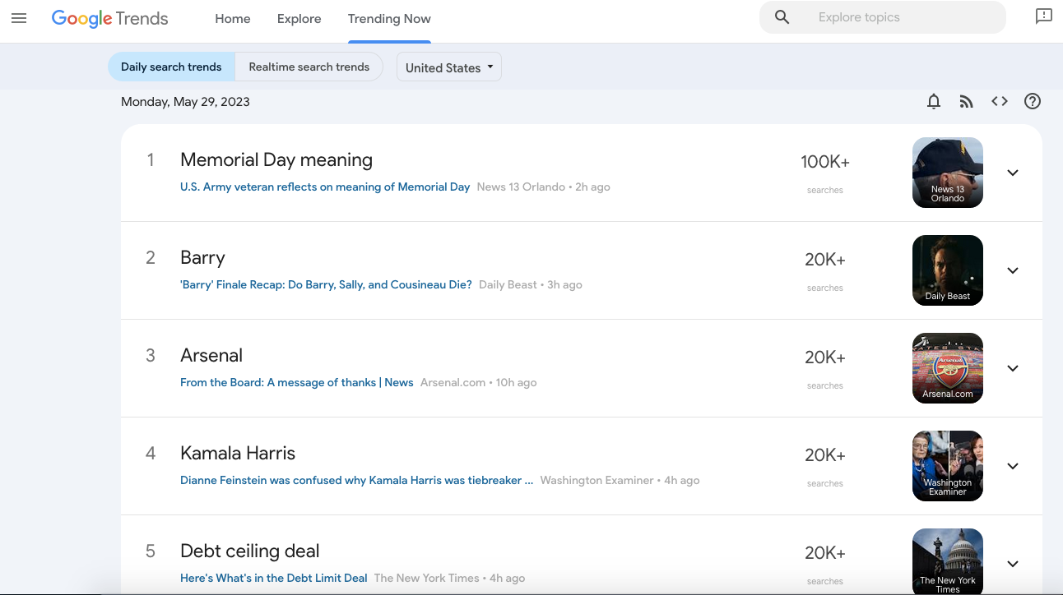The image size is (1063, 595).
Task: Switch to Daily search trends
Action: pyautogui.click(x=171, y=67)
